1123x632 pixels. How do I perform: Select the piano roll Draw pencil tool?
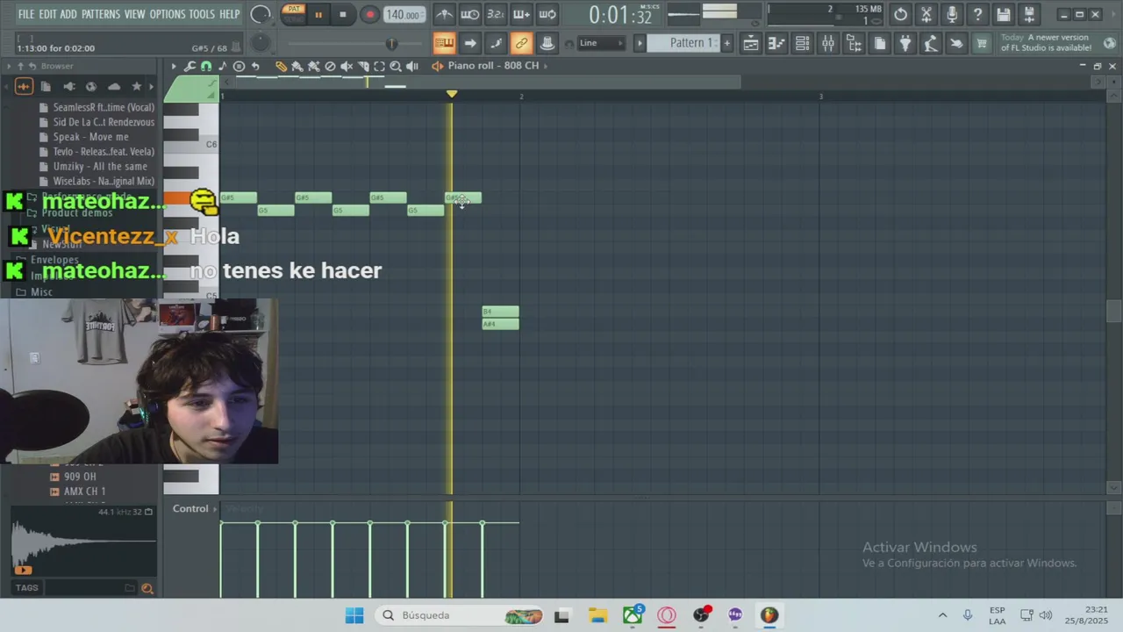[x=281, y=66]
